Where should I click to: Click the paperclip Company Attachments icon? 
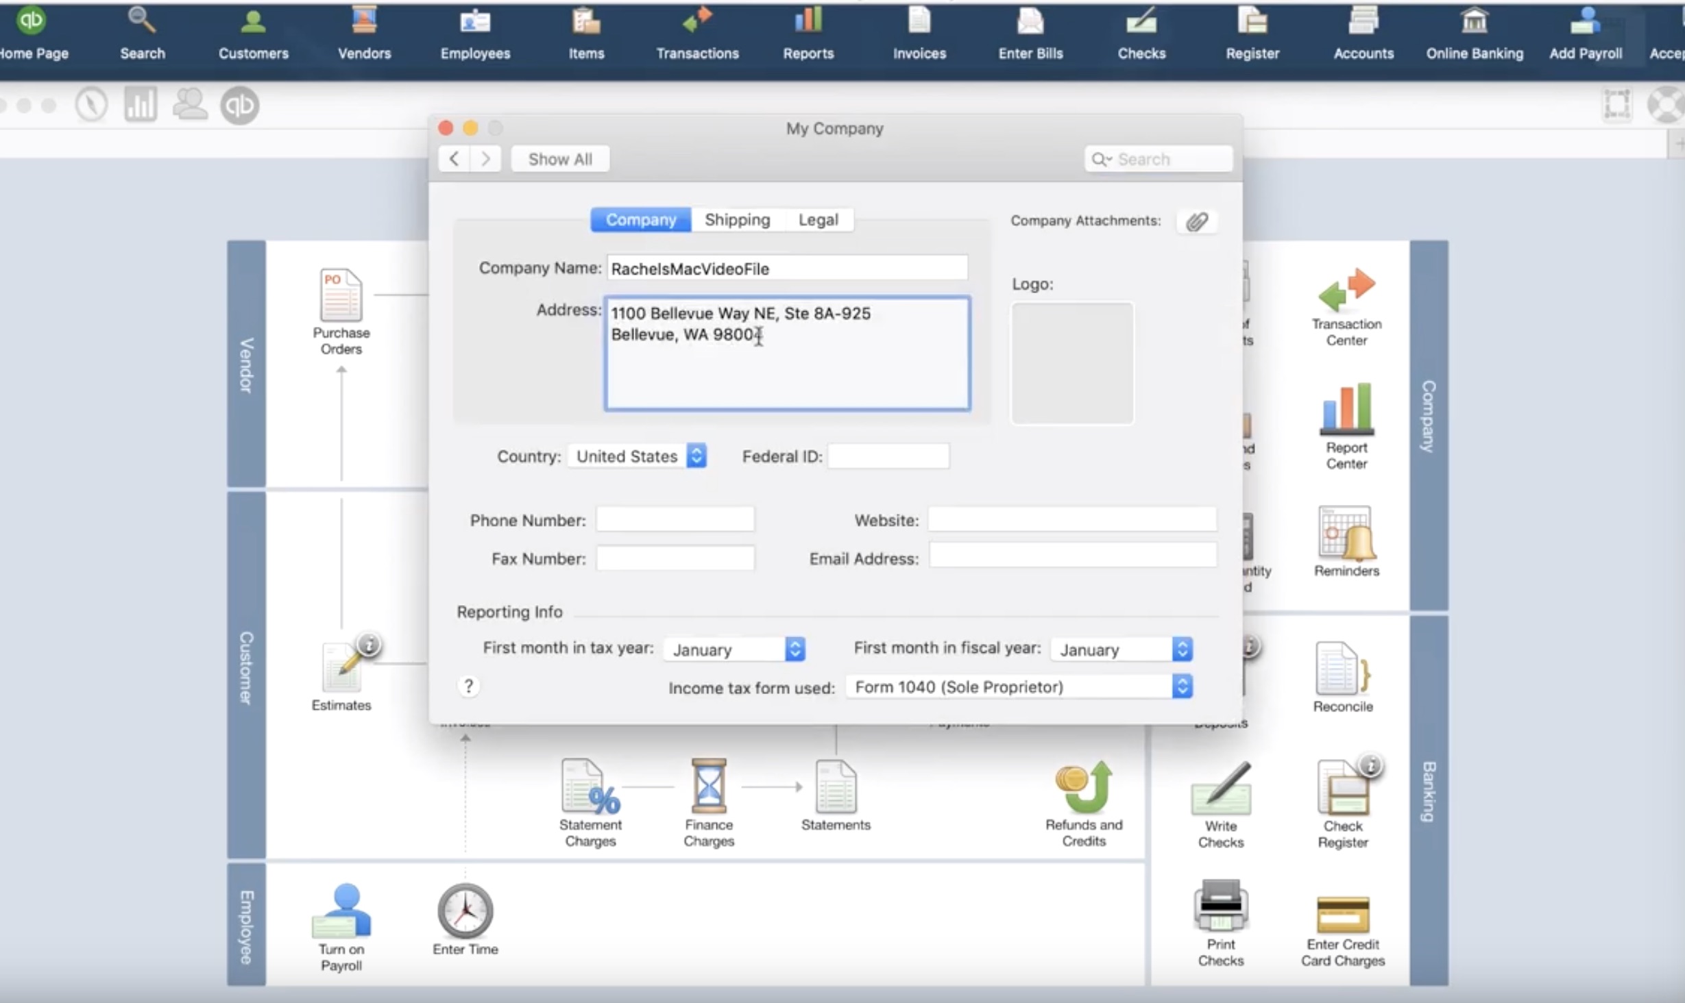[x=1197, y=221]
